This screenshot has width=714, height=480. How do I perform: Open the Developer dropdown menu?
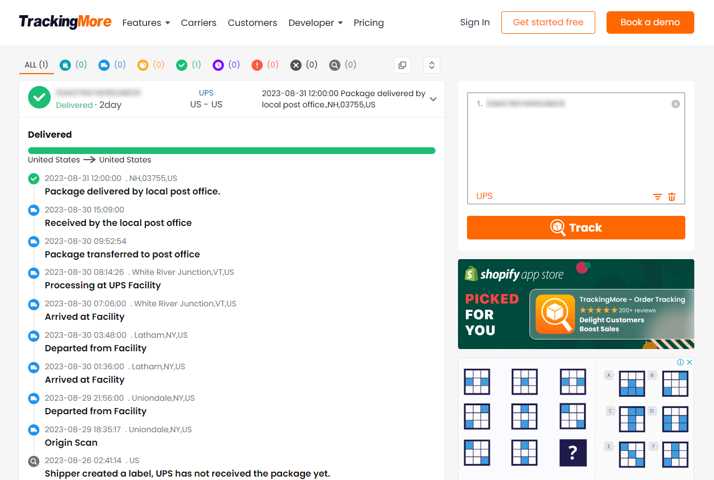(315, 23)
